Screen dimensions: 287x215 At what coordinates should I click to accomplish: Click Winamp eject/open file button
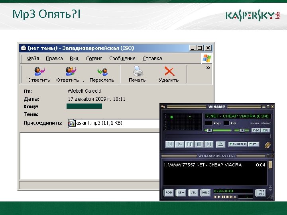pyautogui.click(x=220, y=145)
